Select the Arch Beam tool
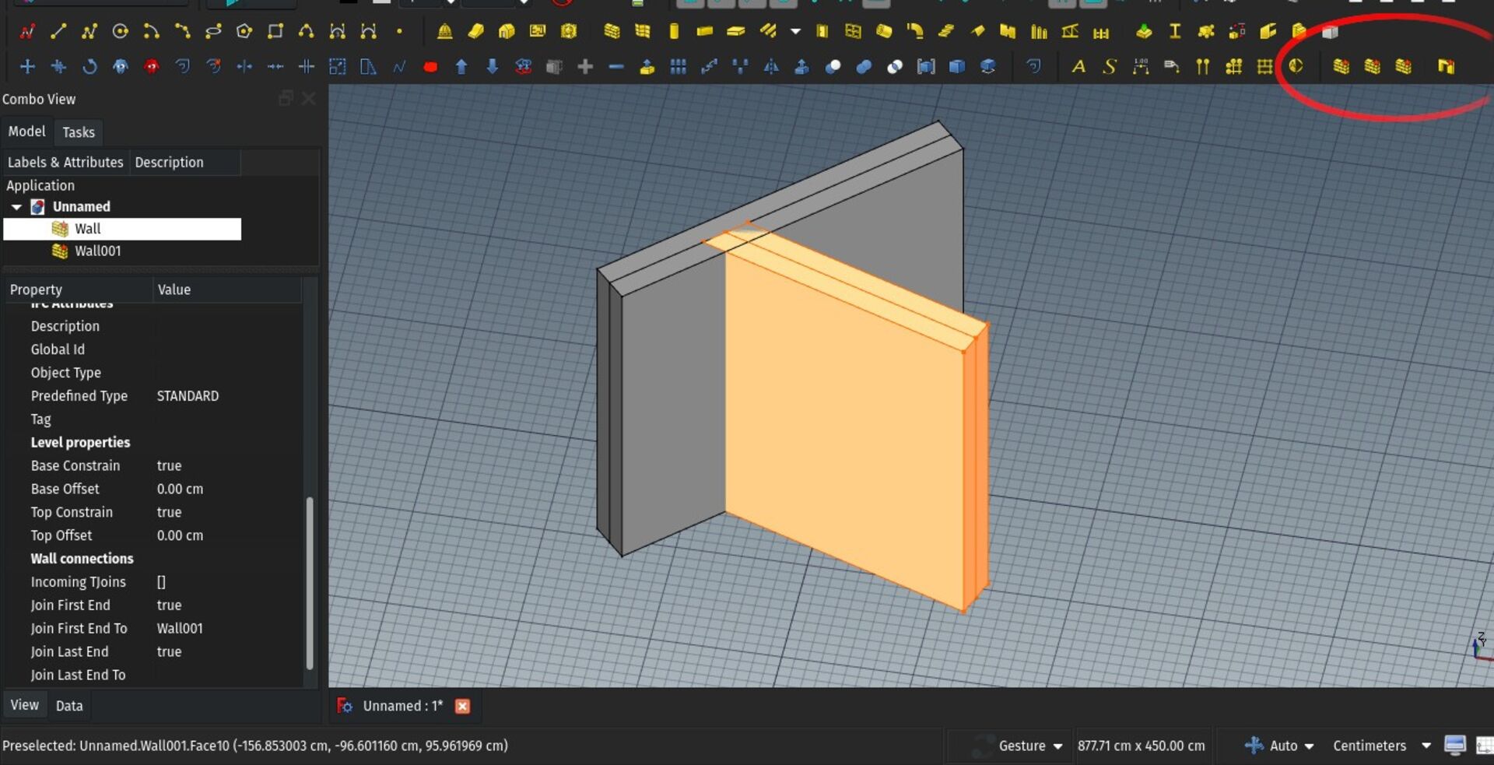The height and width of the screenshot is (765, 1494). (x=705, y=32)
